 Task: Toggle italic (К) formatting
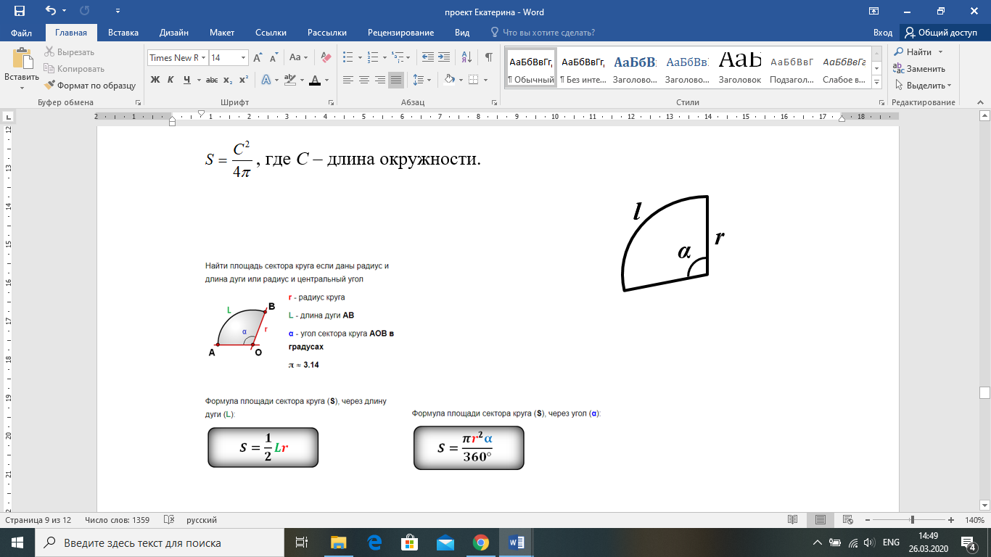click(170, 80)
